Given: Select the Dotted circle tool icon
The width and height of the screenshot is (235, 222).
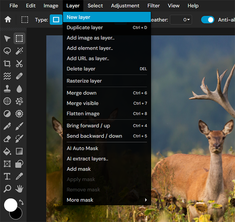Looking at the screenshot, I should click(x=7, y=101).
